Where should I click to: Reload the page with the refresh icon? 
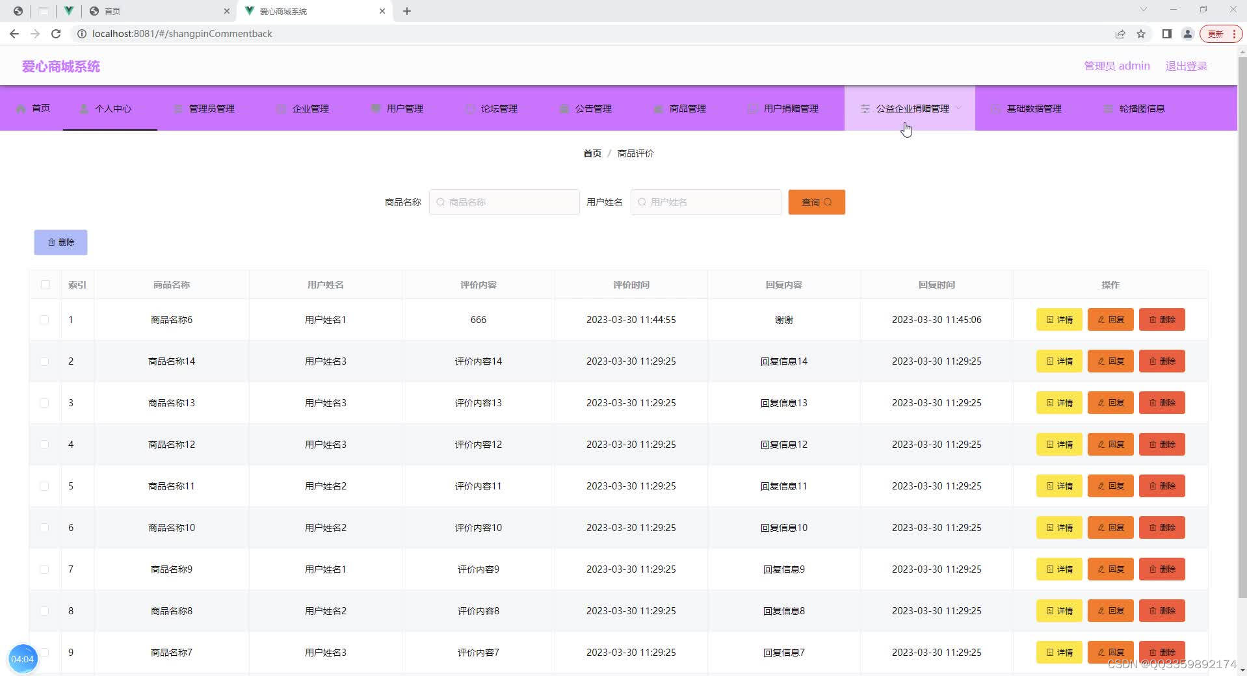click(56, 34)
